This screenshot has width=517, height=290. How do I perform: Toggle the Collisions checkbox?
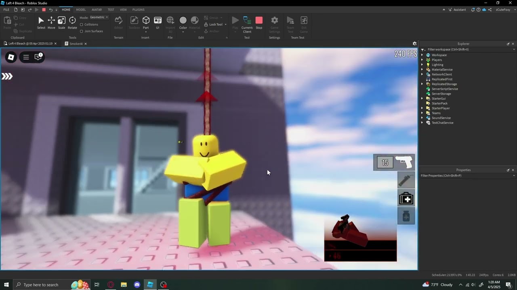pos(82,25)
